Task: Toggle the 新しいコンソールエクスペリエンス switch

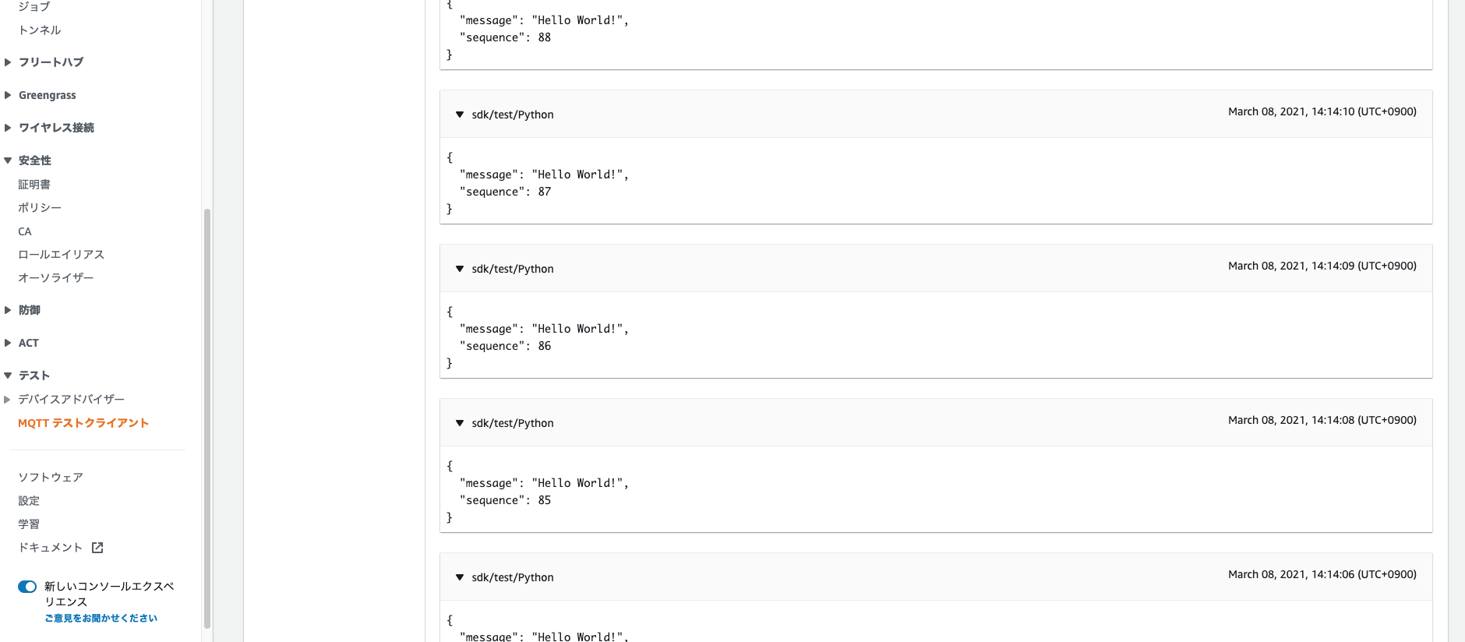Action: 27,587
